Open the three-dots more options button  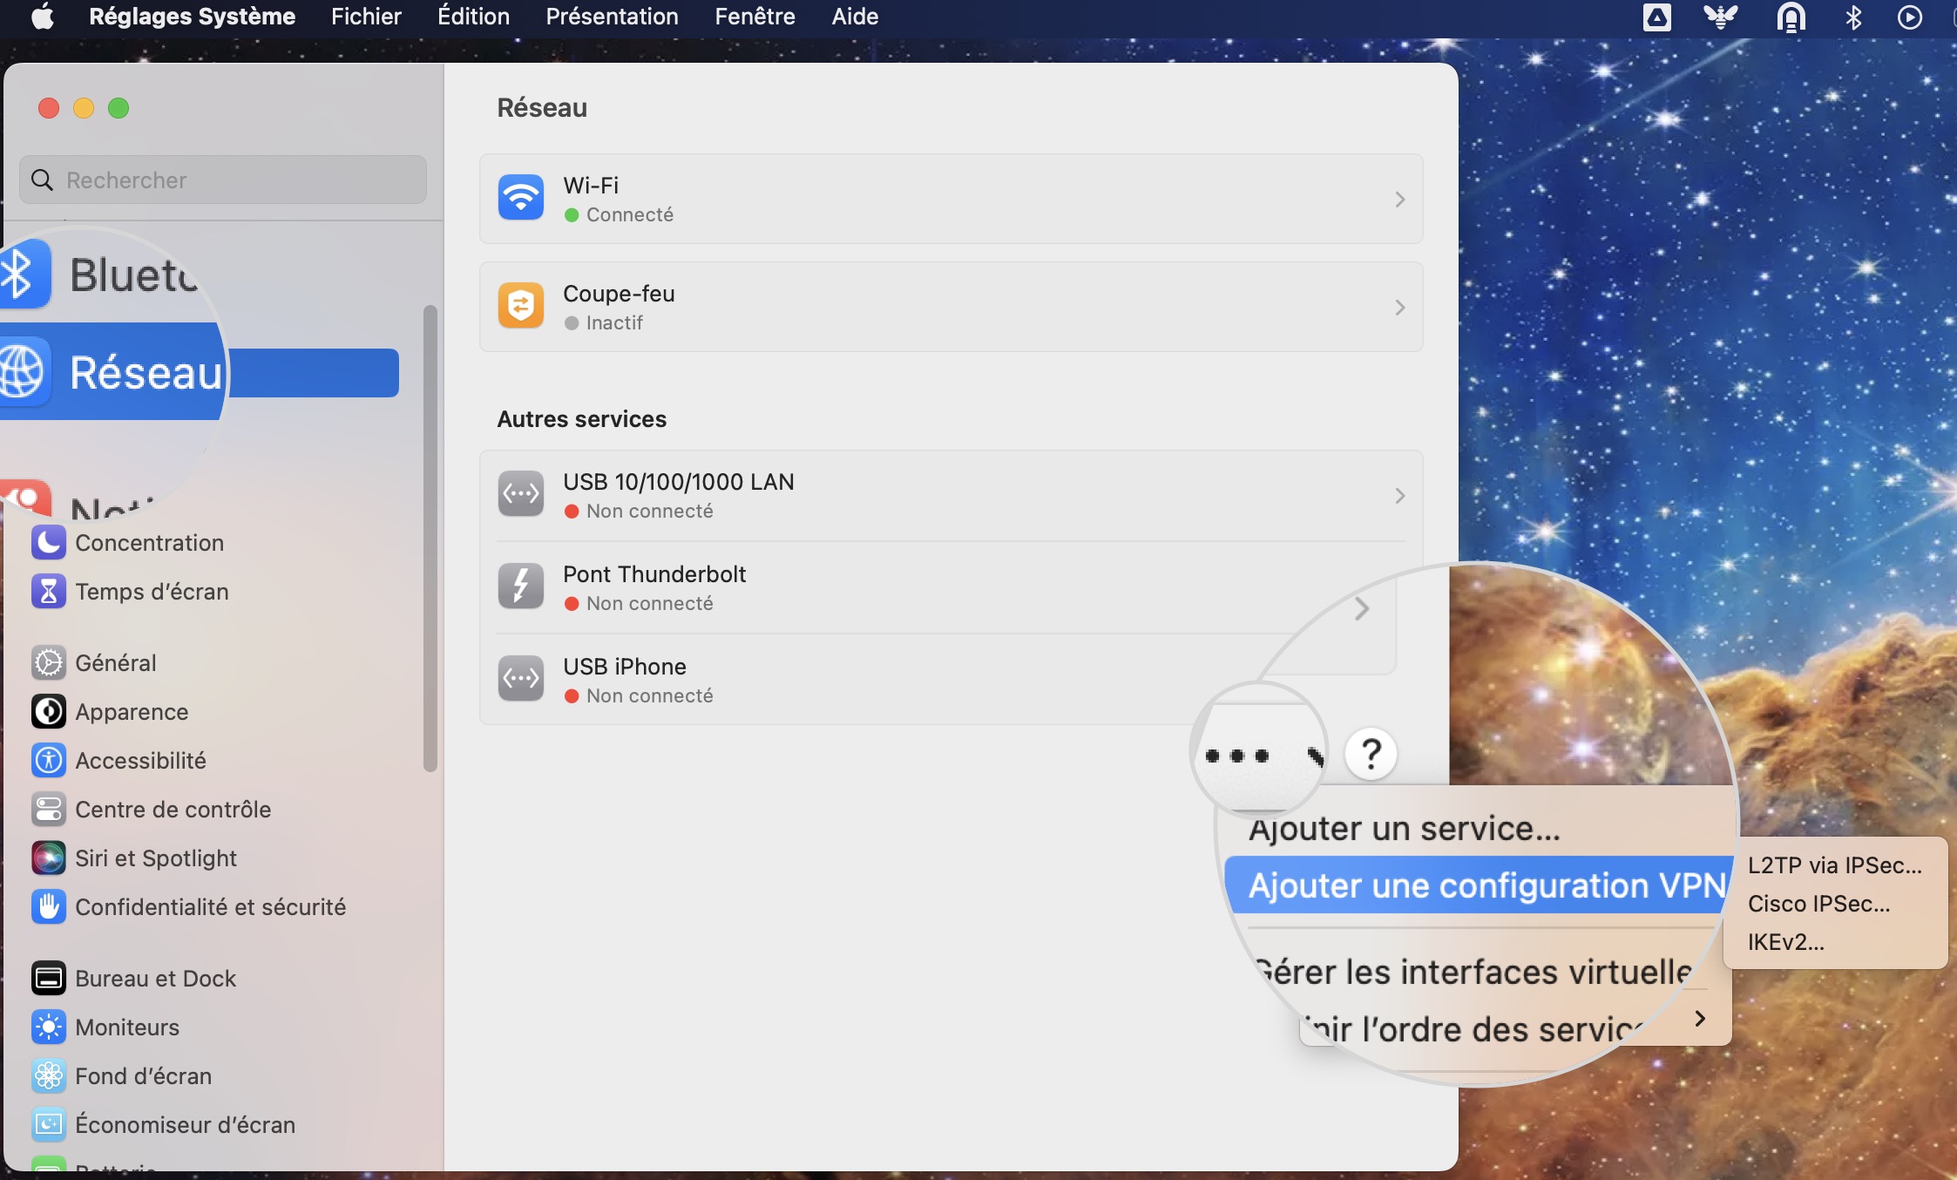[x=1237, y=755]
